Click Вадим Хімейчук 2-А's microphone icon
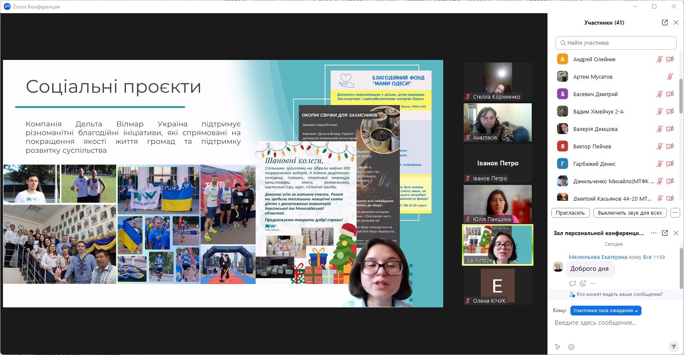 click(x=659, y=111)
